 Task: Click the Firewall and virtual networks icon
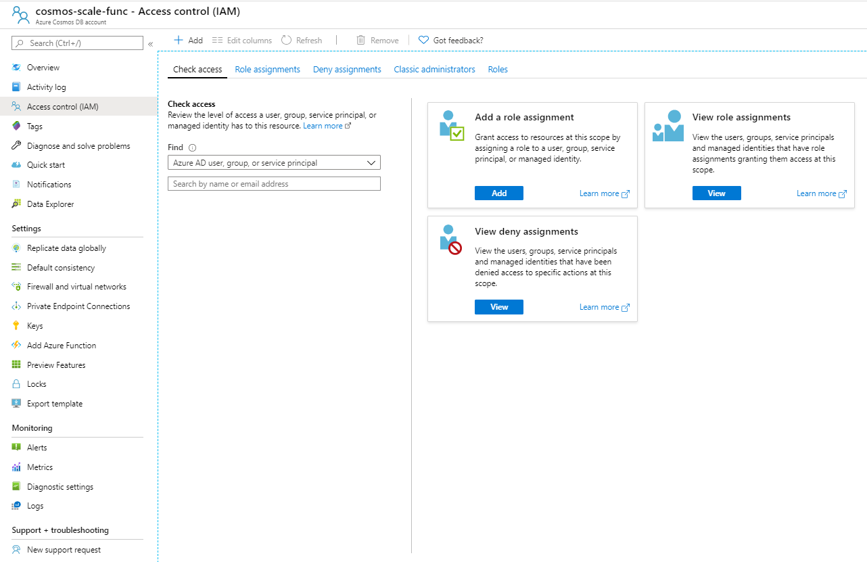coord(16,287)
